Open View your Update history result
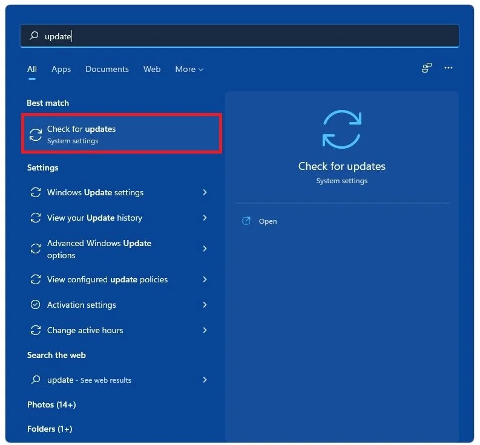The image size is (480, 445). [x=119, y=218]
